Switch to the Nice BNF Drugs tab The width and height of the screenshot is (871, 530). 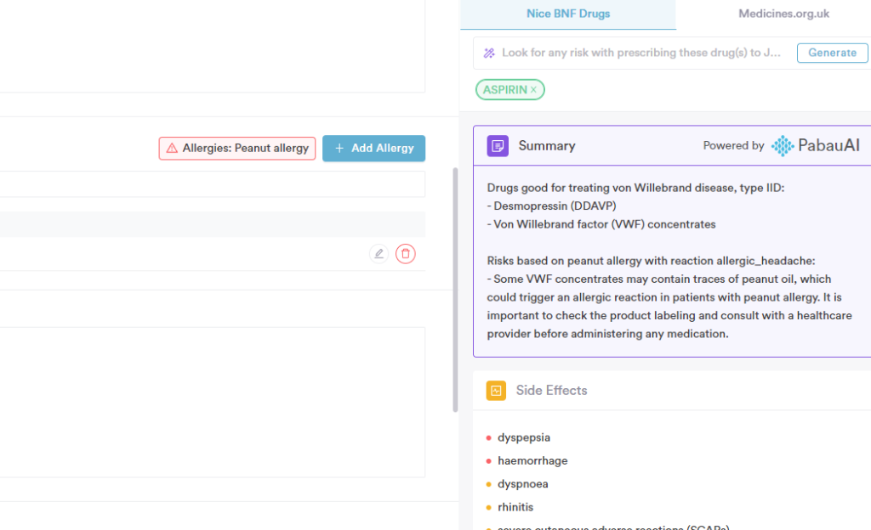point(567,14)
